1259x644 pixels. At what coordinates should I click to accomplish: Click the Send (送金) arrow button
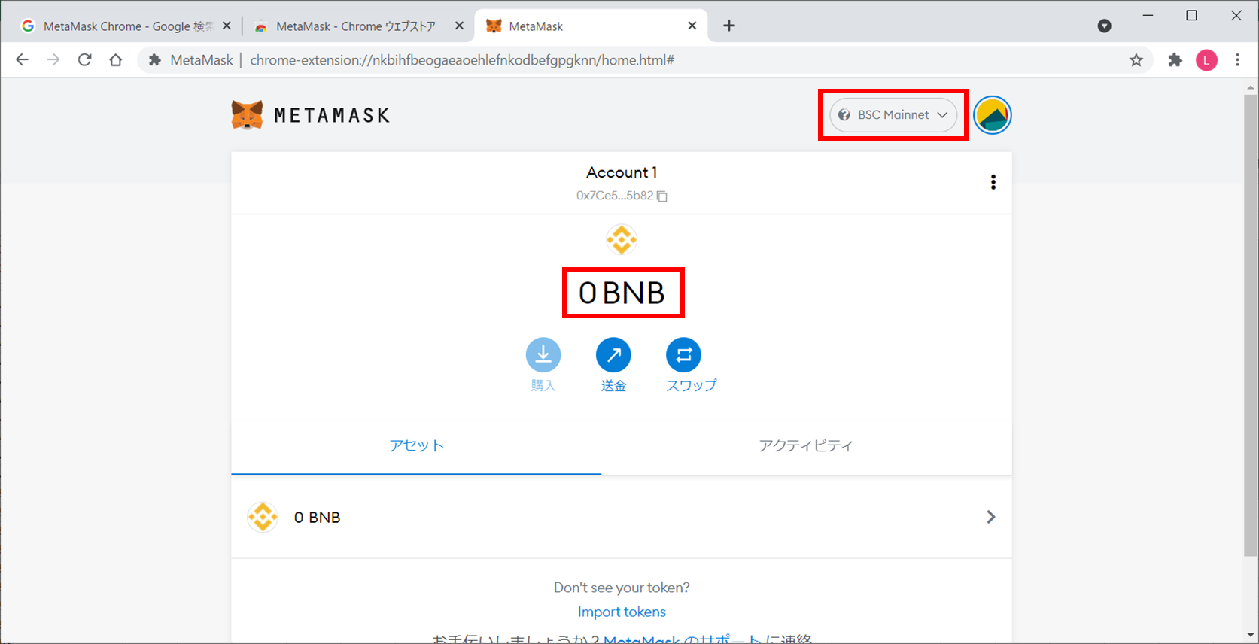click(x=613, y=354)
